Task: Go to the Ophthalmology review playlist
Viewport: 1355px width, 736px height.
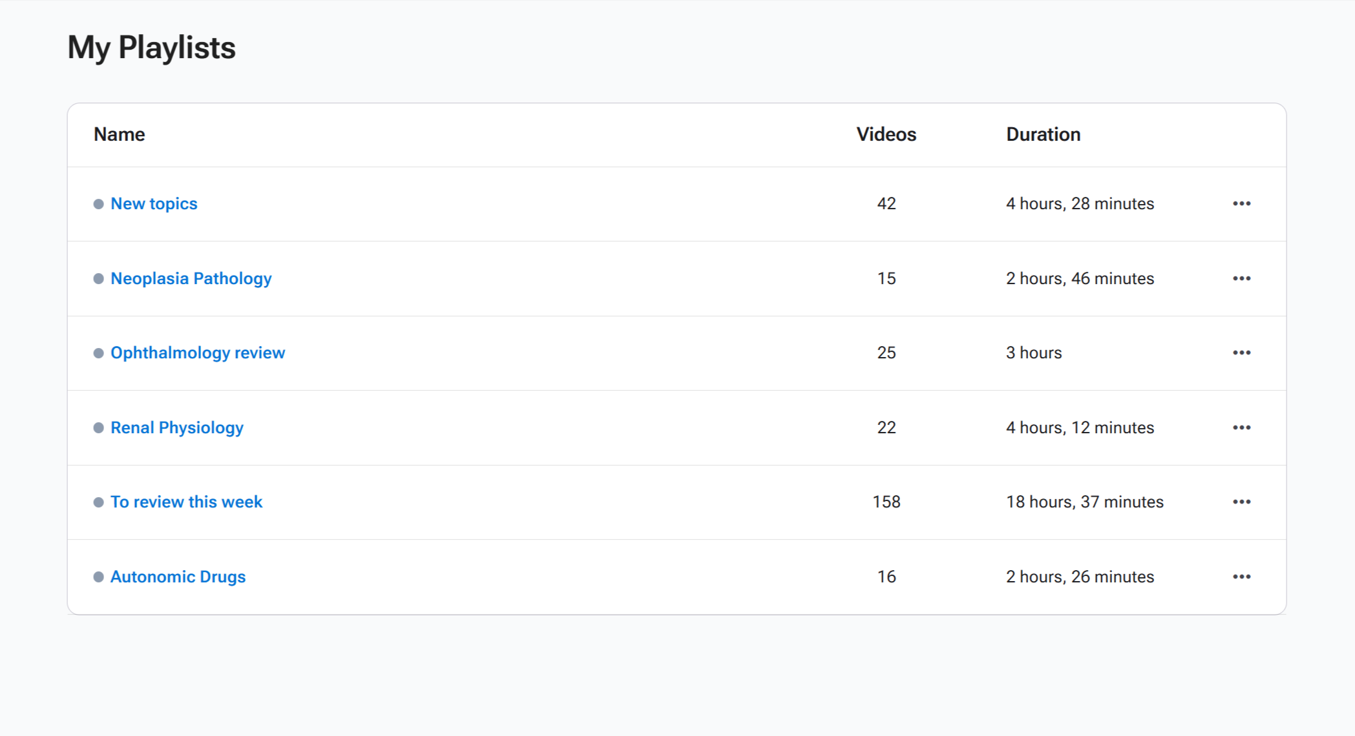Action: [198, 353]
